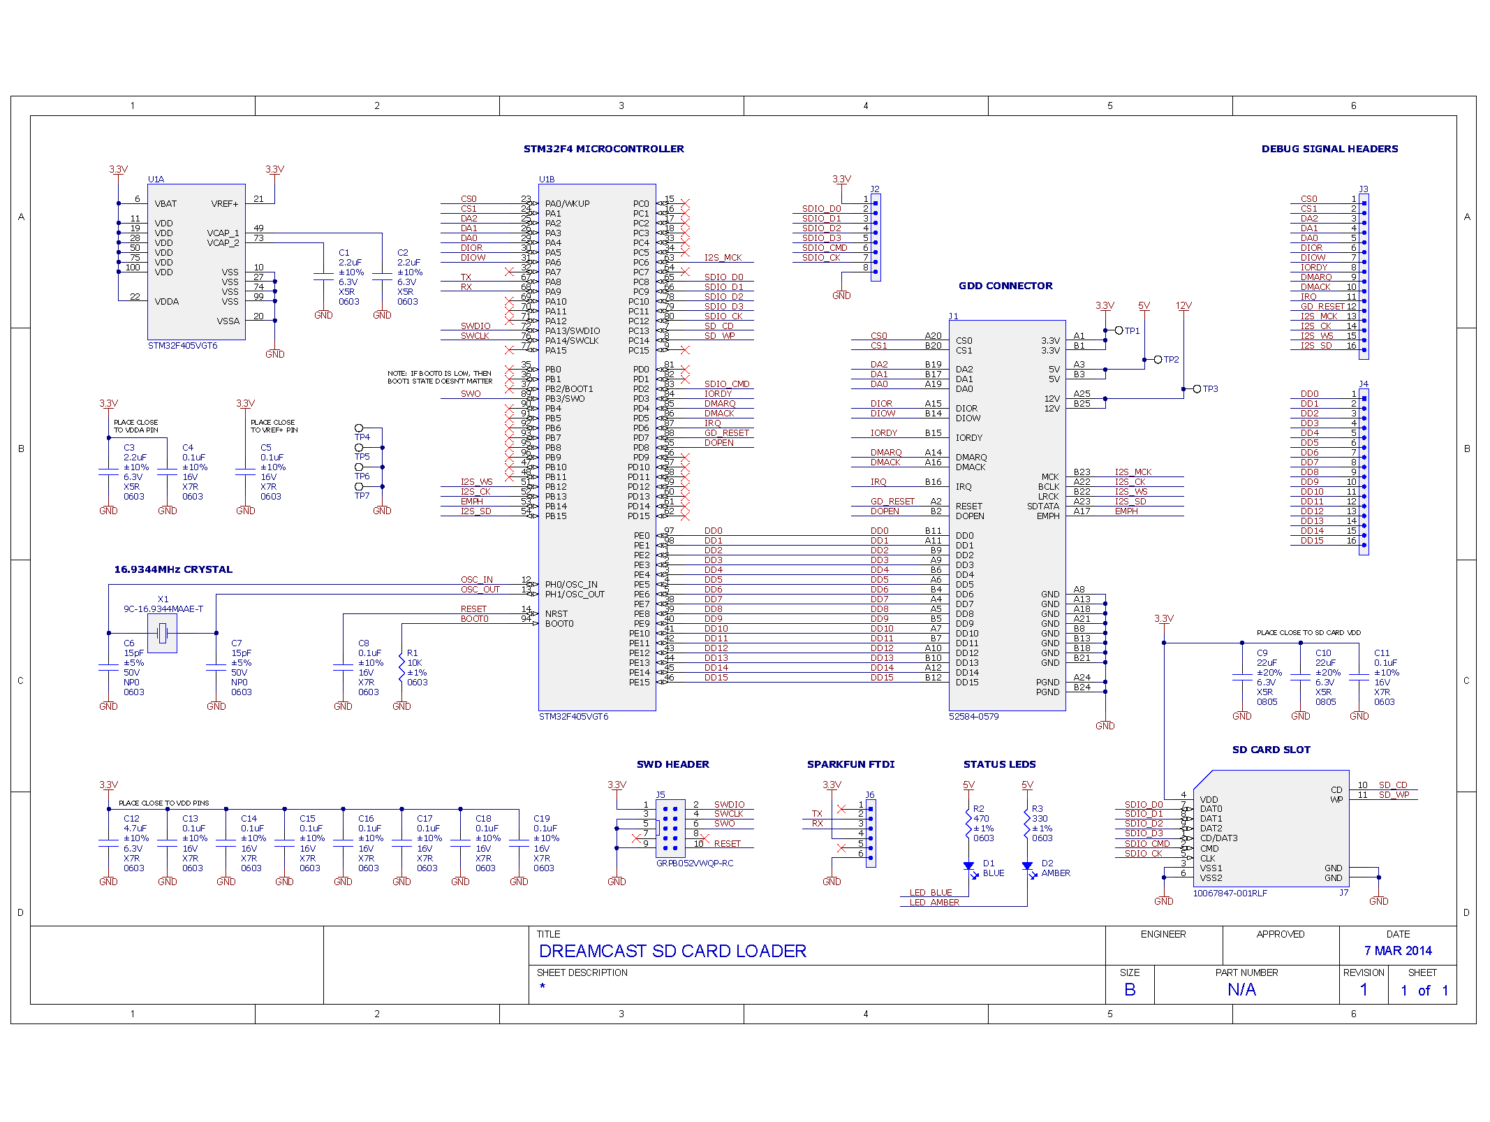Click the GDD CONNECTOR heading

[1005, 286]
